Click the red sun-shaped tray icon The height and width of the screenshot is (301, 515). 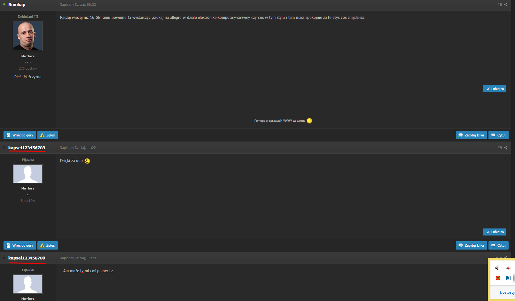point(498,278)
